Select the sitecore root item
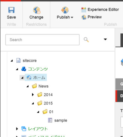Screen dimensions: 123x137 [x=30, y=60]
